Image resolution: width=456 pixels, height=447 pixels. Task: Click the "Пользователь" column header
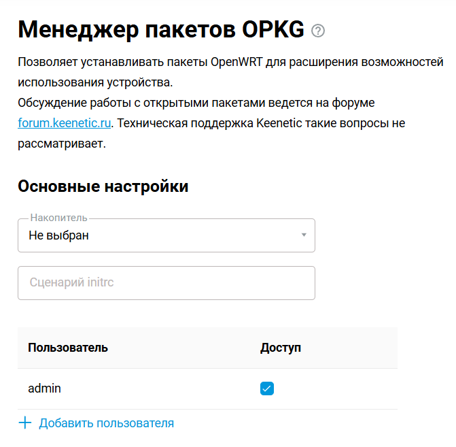68,348
